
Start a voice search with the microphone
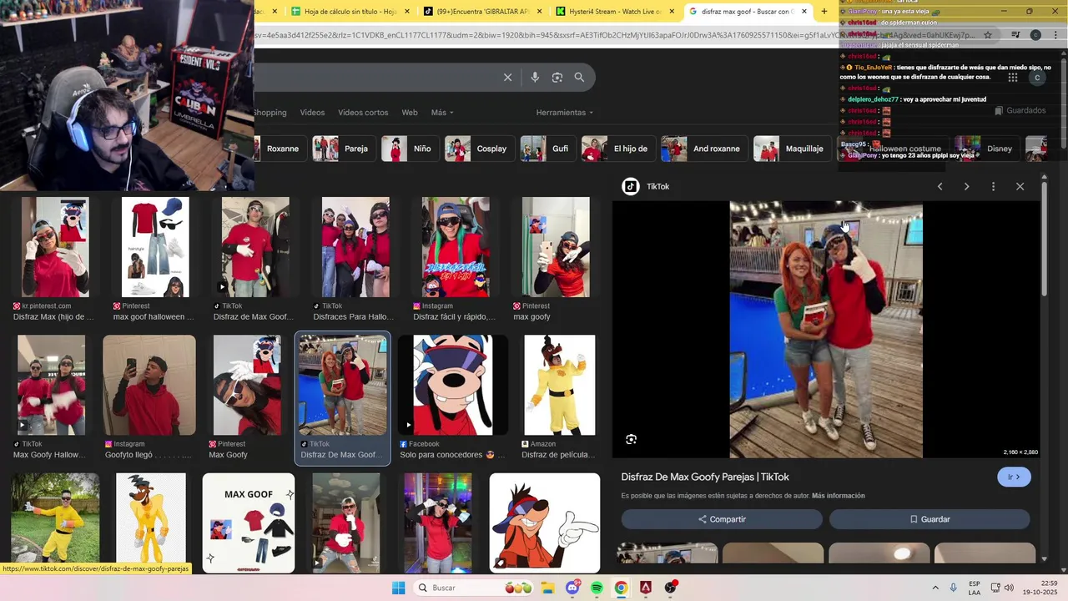pyautogui.click(x=535, y=78)
